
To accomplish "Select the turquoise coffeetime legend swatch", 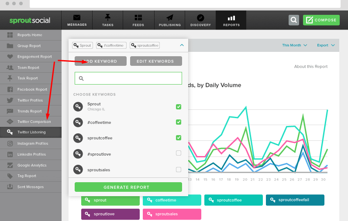I will point(172,200).
